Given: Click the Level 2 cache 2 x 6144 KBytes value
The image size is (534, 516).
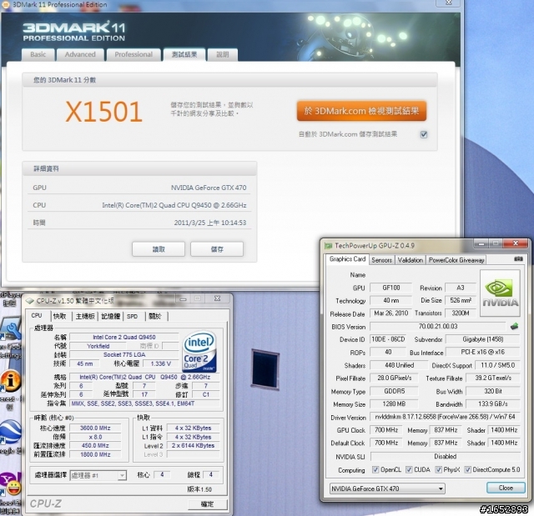Looking at the screenshot, I should (x=193, y=446).
